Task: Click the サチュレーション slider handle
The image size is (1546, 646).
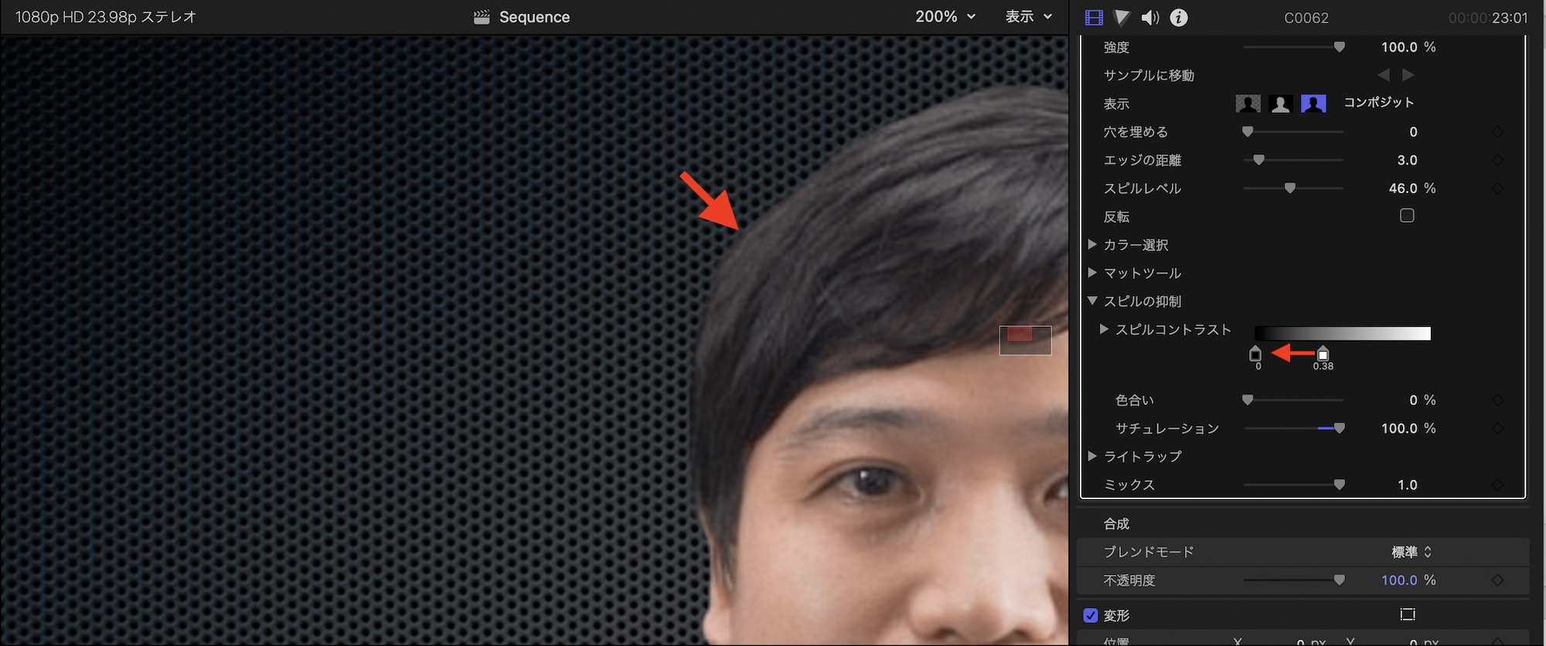Action: (1340, 428)
